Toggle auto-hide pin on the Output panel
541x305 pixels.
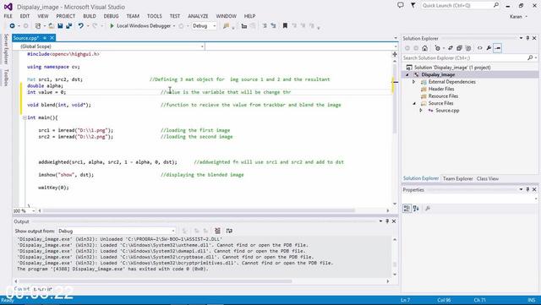(x=387, y=221)
